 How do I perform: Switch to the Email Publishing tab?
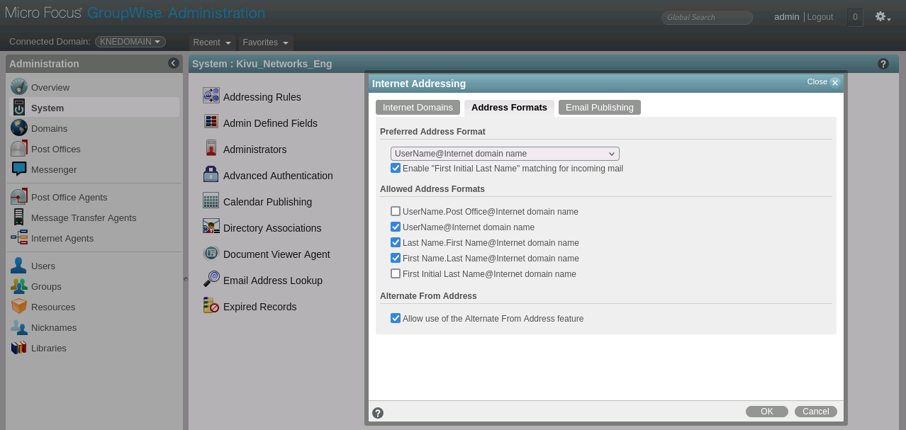tap(599, 108)
